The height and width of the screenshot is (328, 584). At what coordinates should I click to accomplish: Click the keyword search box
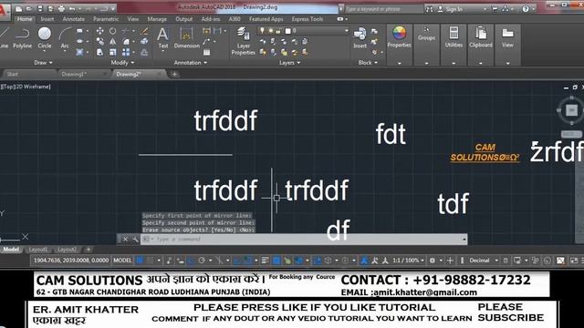383,9
